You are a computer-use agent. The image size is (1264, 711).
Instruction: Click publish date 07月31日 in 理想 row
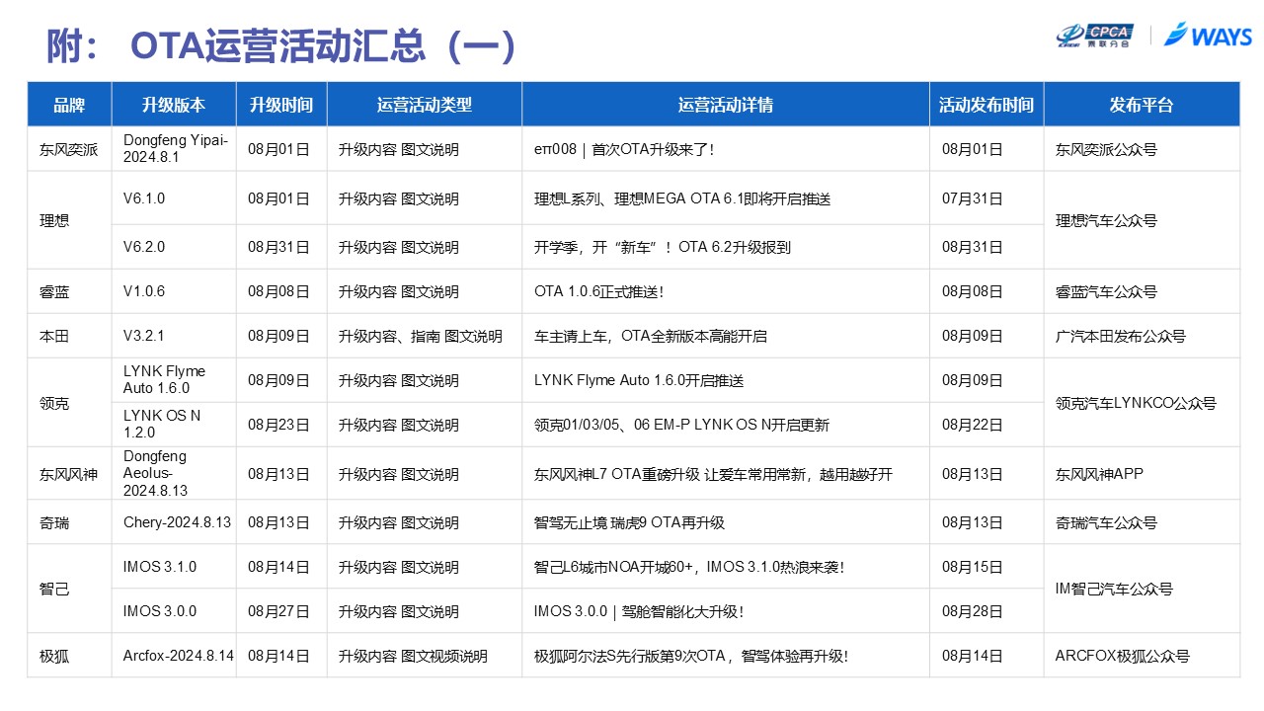click(973, 198)
